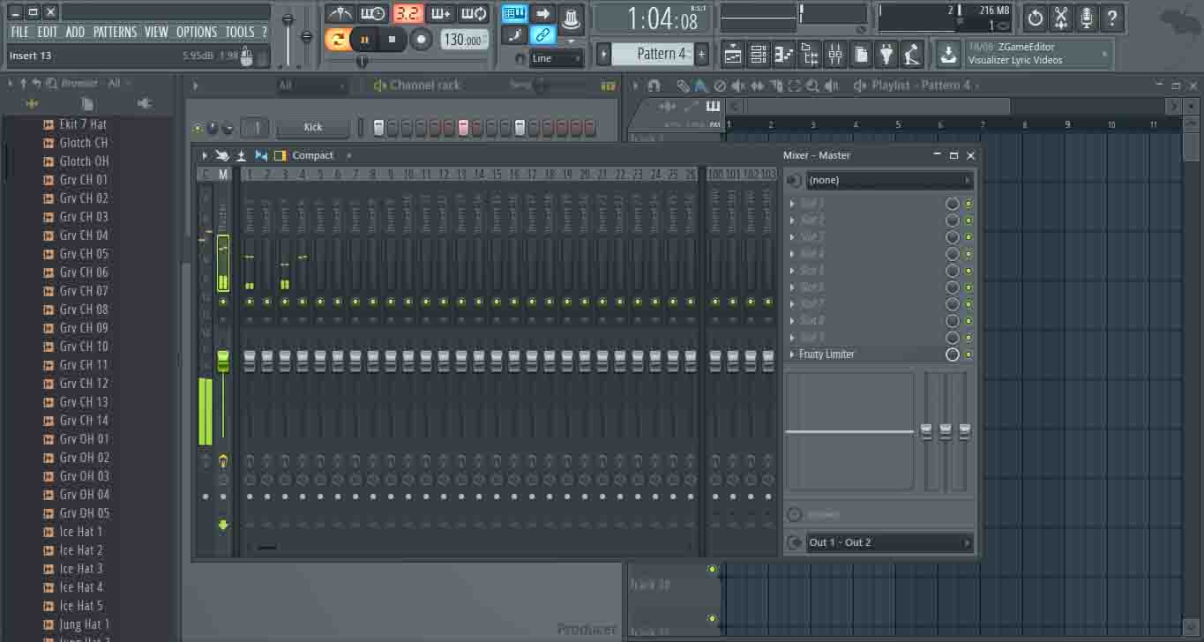Click the Fruity Limiter mix level knob
Screen dimensions: 1204x642
[x=952, y=355]
